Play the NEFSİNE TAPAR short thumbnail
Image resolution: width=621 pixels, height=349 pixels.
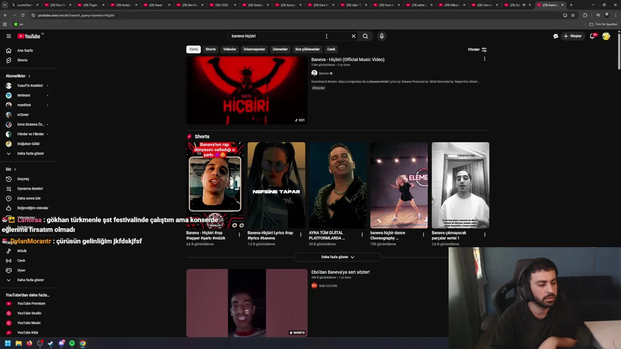pyautogui.click(x=276, y=185)
